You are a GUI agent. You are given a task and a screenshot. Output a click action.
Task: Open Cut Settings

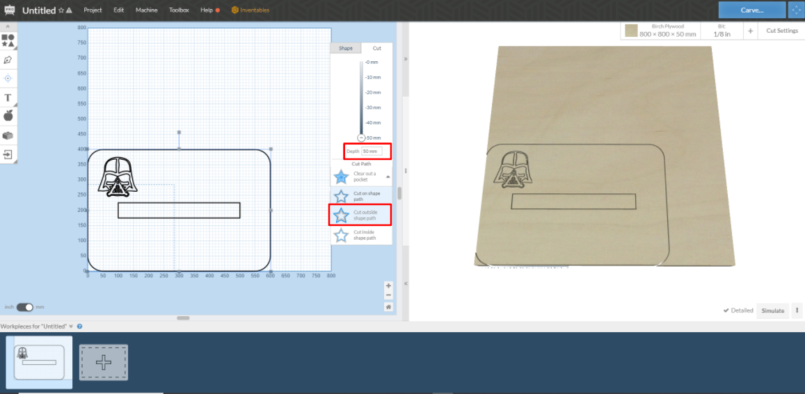(x=782, y=31)
